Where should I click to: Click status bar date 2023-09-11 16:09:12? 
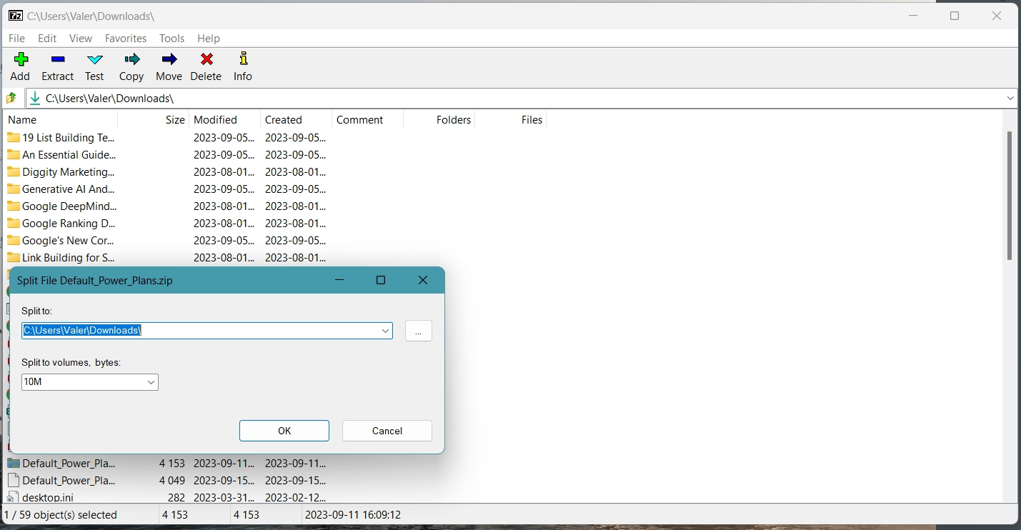pos(353,514)
